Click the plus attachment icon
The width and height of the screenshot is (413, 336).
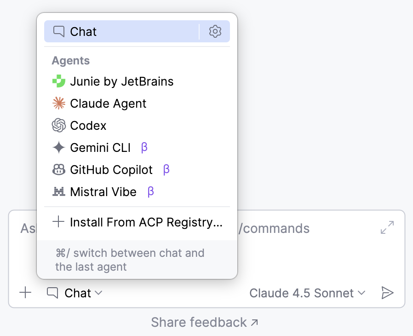tap(25, 292)
